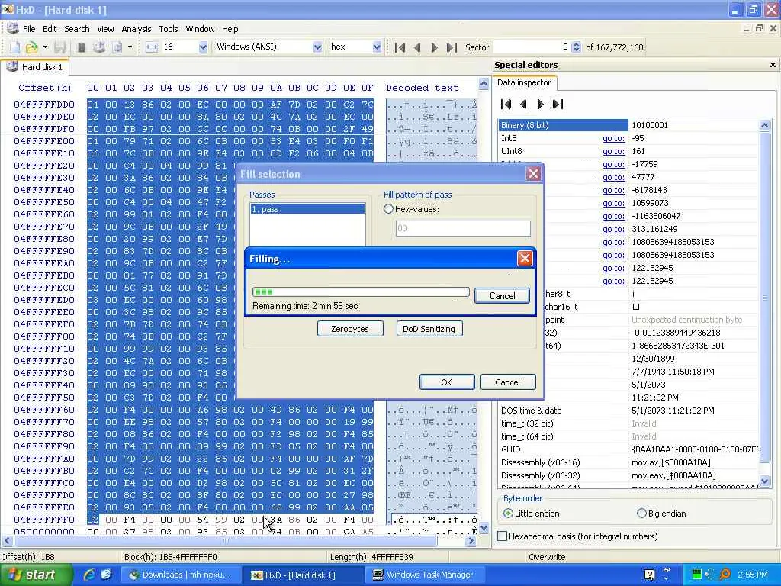Select Big endian byte order
This screenshot has height=586, width=781.
641,514
